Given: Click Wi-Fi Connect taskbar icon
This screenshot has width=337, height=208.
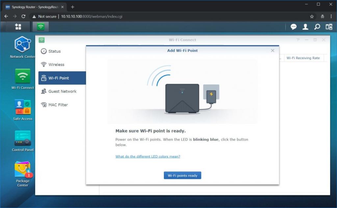Looking at the screenshot, I should pyautogui.click(x=41, y=27).
